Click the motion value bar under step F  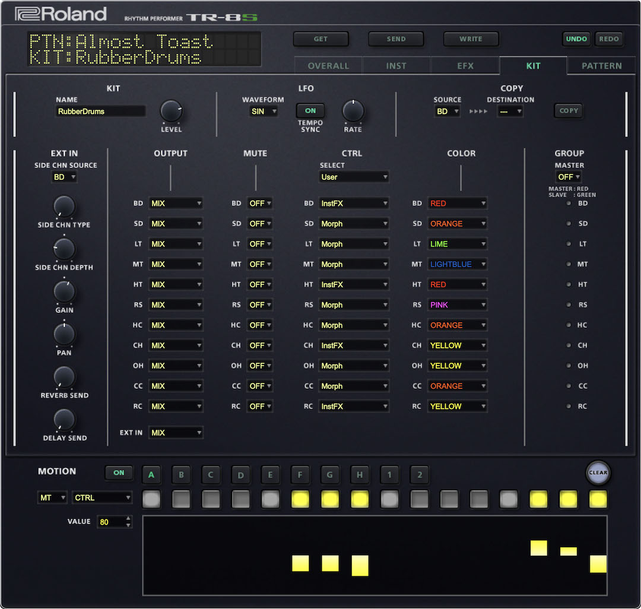tap(300, 563)
